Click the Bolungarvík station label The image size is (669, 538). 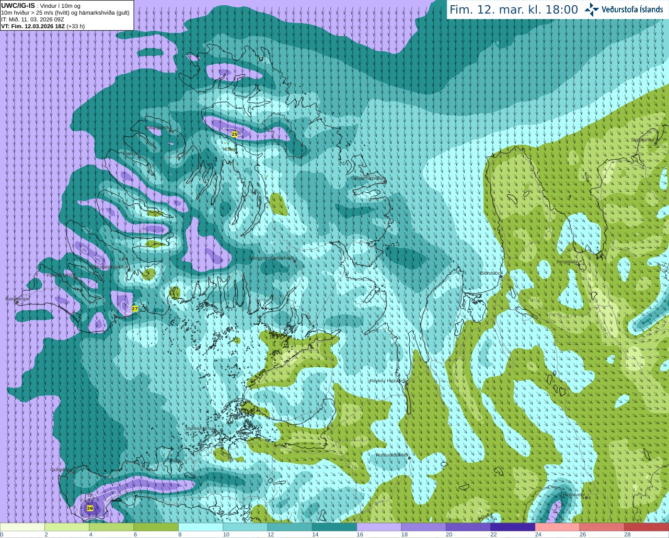point(157,127)
